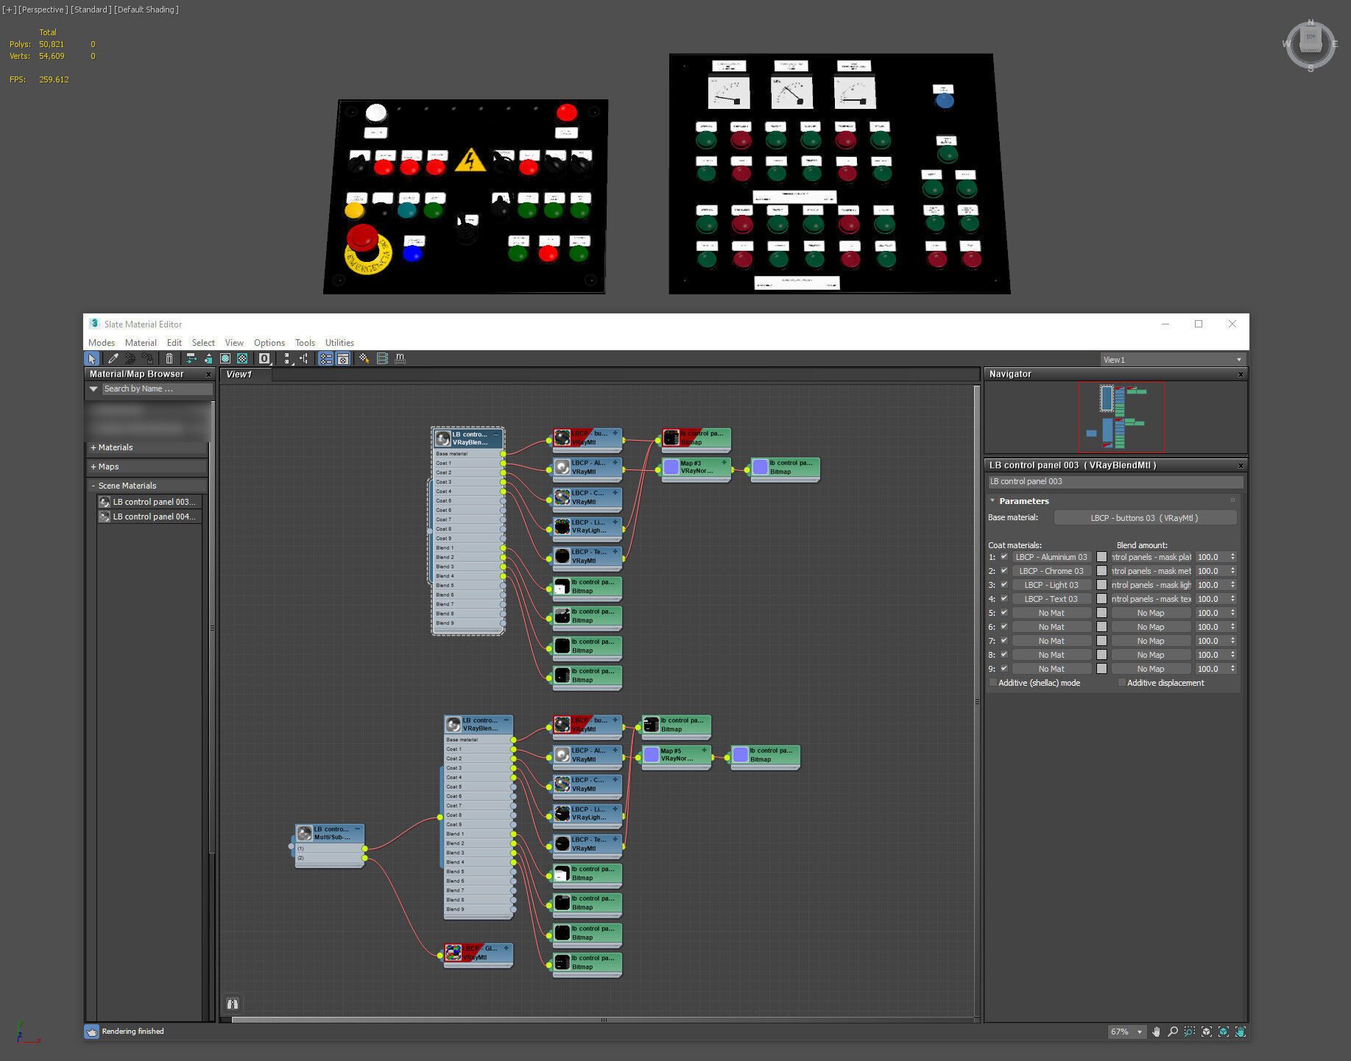Toggle Show Shaded Material in Viewport icon
This screenshot has height=1061, width=1351.
click(225, 358)
